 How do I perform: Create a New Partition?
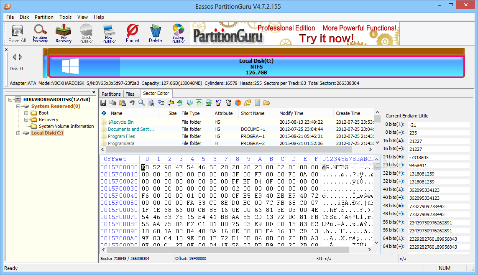[109, 34]
